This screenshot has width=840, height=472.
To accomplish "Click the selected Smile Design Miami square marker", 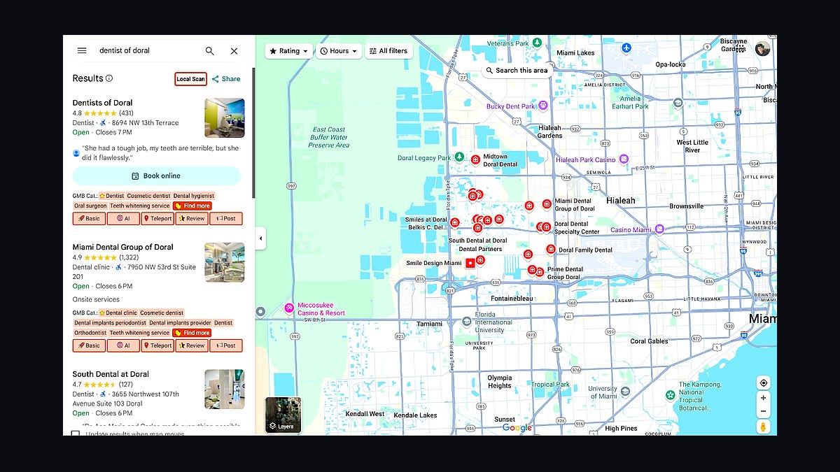I will (x=470, y=263).
